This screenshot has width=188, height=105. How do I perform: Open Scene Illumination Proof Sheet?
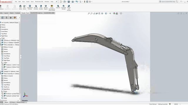pos(52,8)
